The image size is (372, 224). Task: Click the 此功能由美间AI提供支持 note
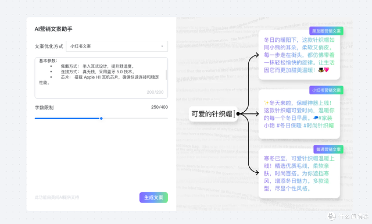tap(57, 197)
